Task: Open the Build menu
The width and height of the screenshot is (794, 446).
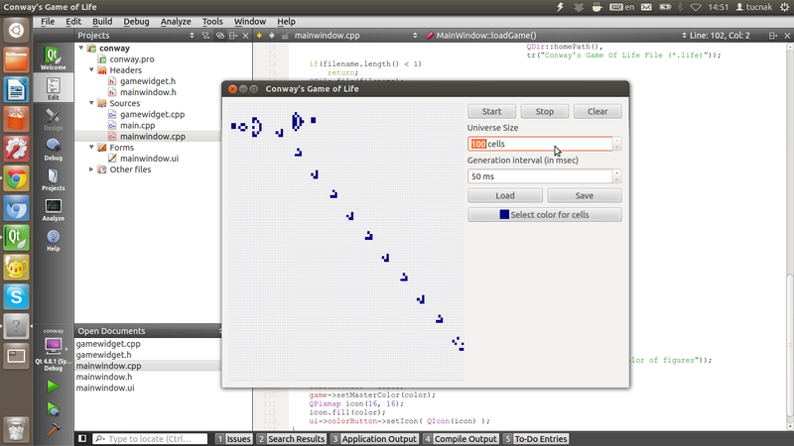Action: [102, 21]
